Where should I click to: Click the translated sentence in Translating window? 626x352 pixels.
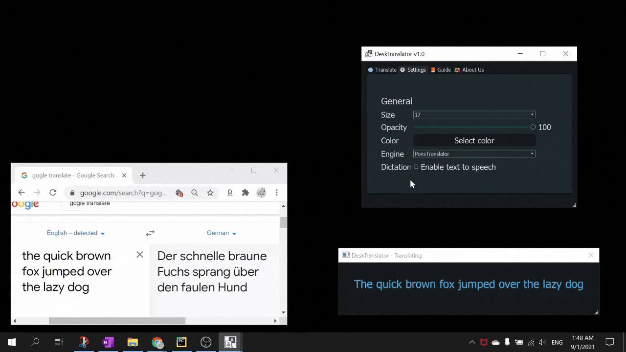click(x=469, y=285)
